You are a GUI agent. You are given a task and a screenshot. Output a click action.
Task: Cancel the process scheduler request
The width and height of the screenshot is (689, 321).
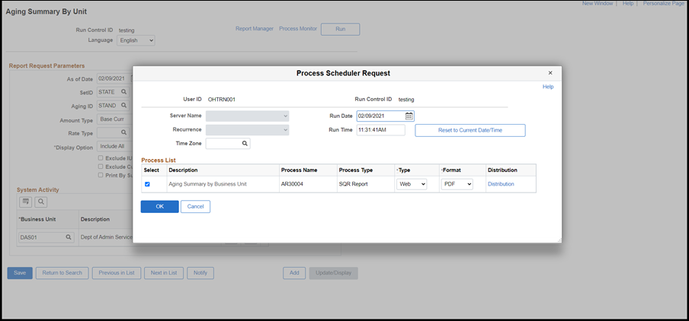pyautogui.click(x=195, y=207)
